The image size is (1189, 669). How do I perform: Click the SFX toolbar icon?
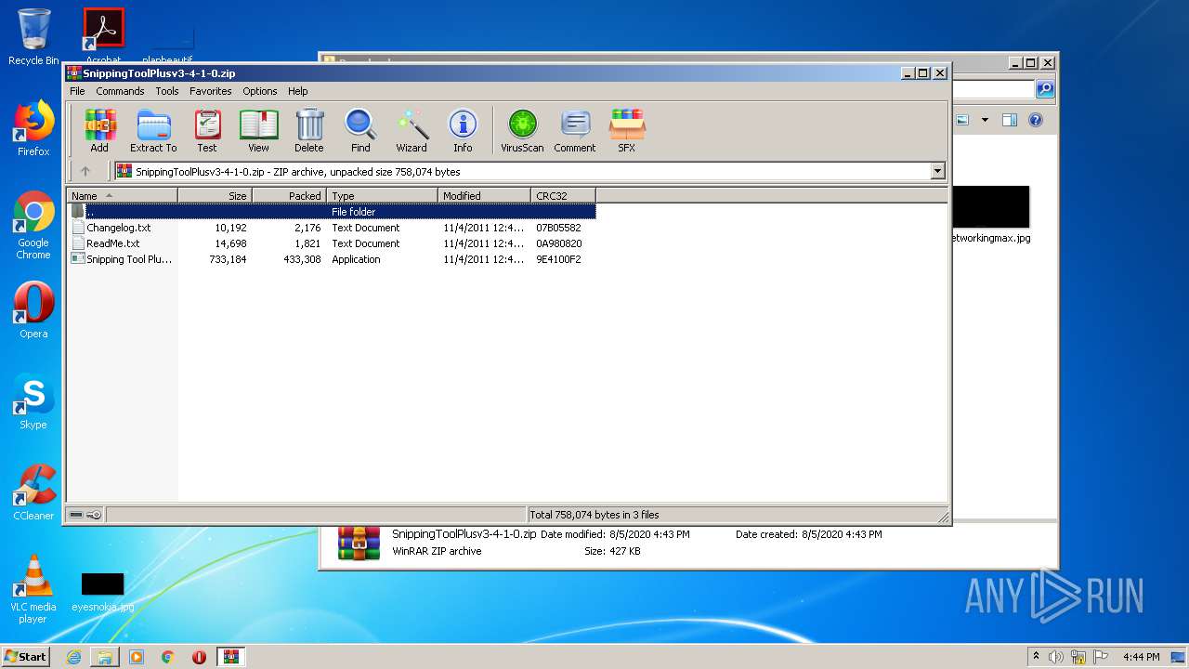[627, 131]
